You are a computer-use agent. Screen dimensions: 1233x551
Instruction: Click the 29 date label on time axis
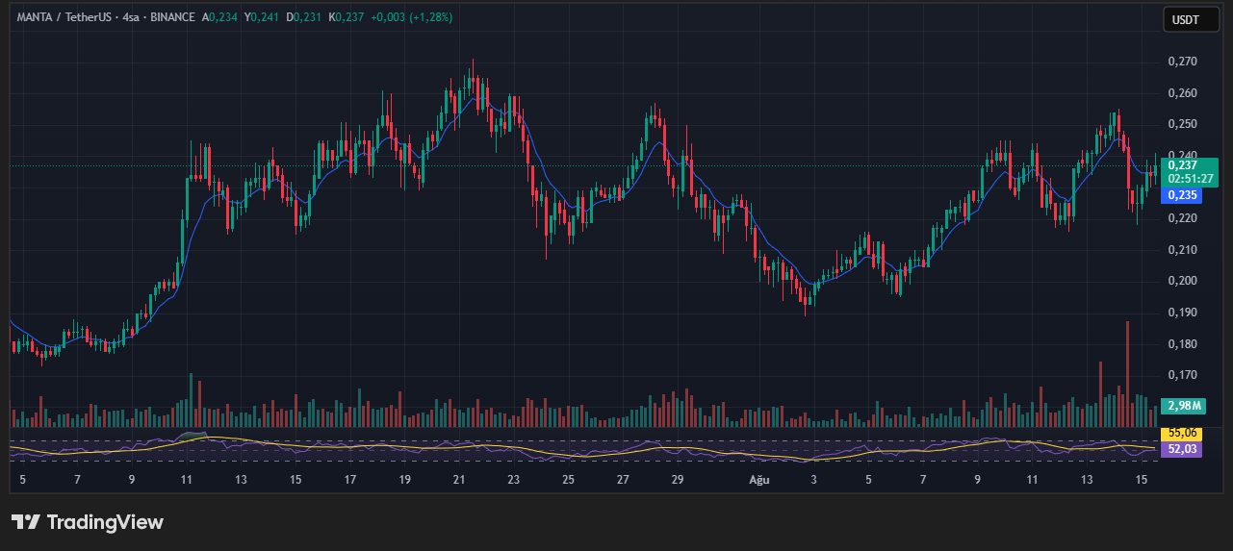click(678, 479)
